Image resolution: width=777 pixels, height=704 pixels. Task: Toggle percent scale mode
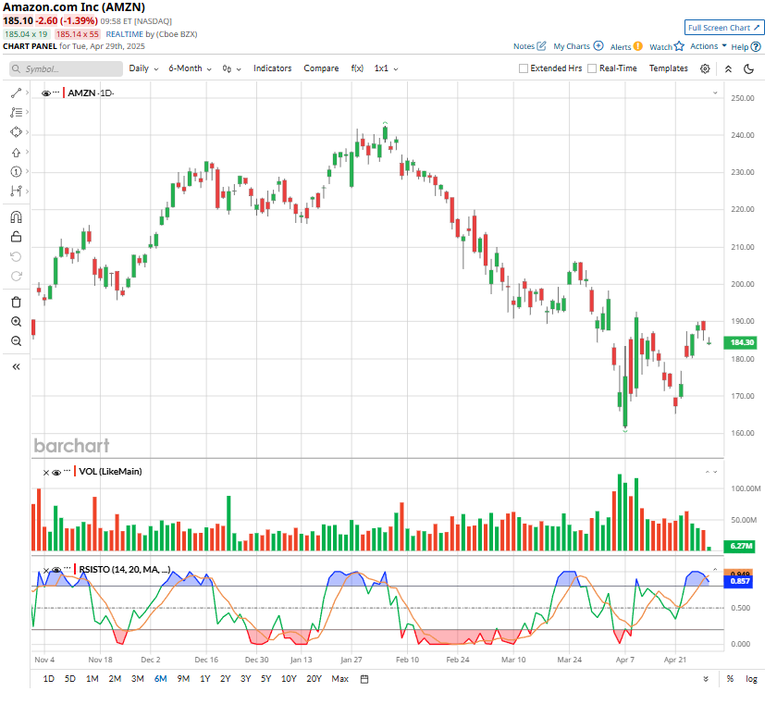click(x=730, y=679)
